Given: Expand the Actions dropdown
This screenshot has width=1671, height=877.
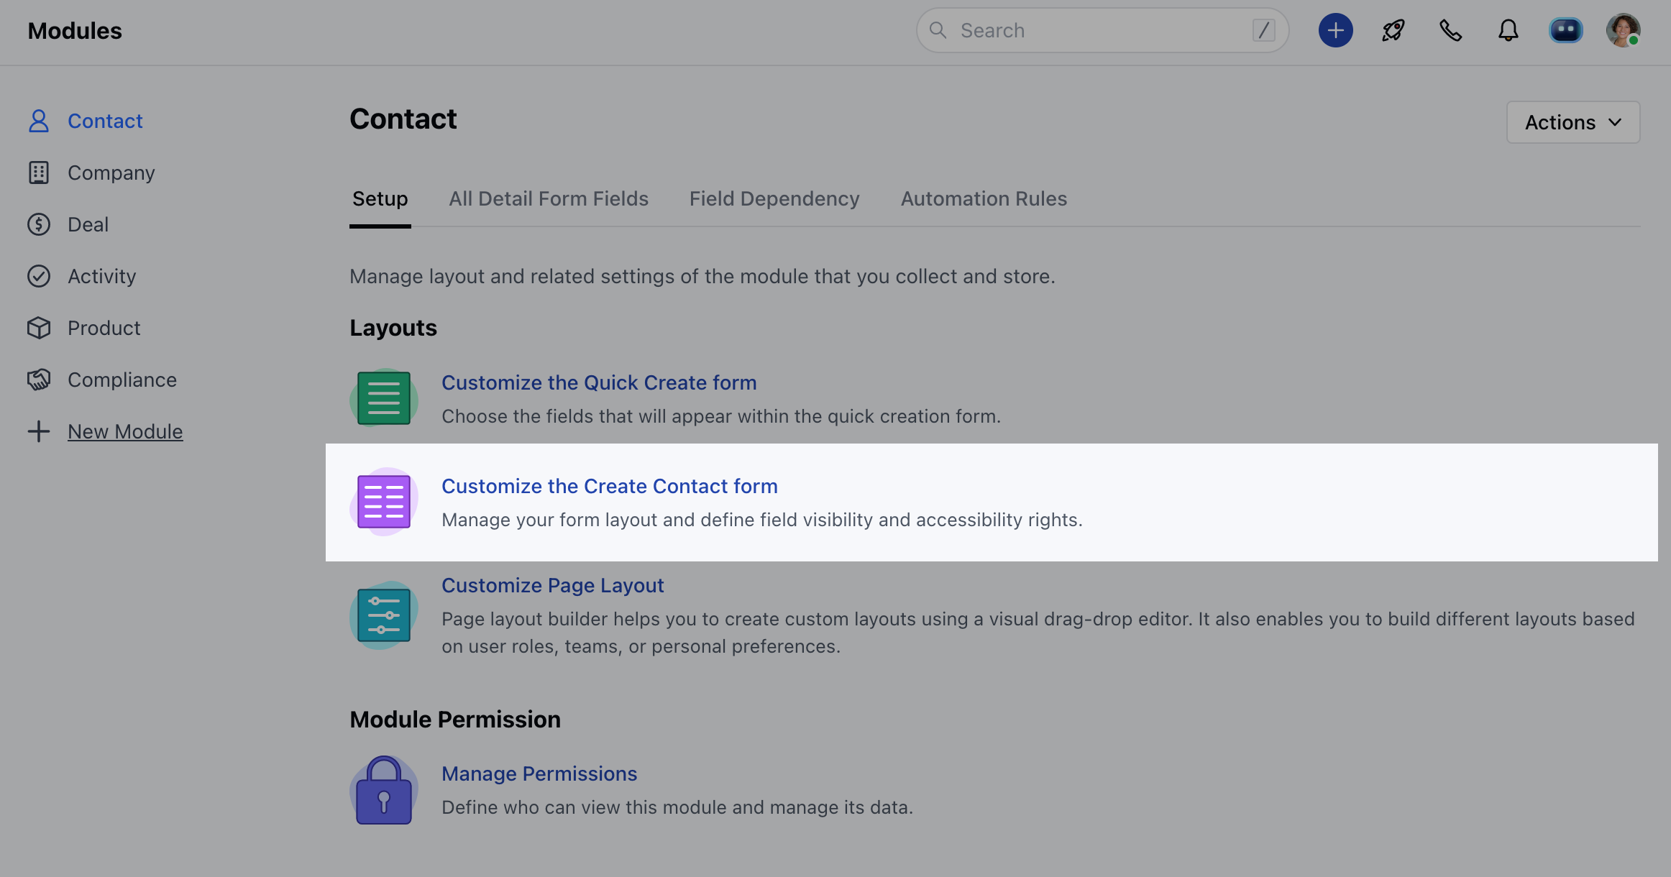Looking at the screenshot, I should 1572,122.
